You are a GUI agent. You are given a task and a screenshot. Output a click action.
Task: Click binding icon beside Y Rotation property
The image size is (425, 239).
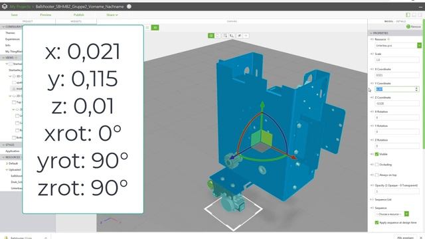[x=372, y=125]
